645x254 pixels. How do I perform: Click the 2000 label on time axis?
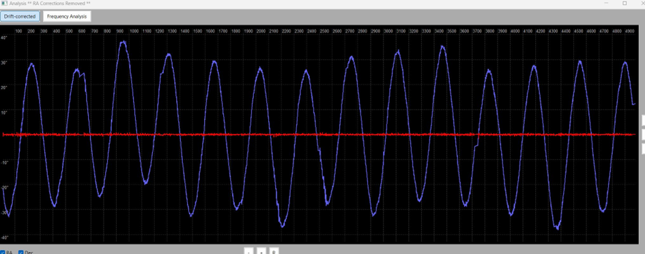pos(261,31)
